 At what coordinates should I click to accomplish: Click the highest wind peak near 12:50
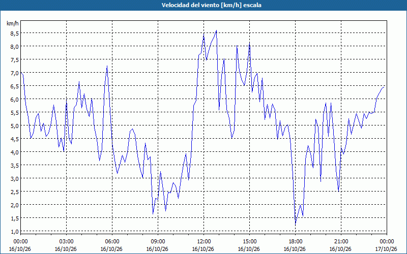(217, 30)
